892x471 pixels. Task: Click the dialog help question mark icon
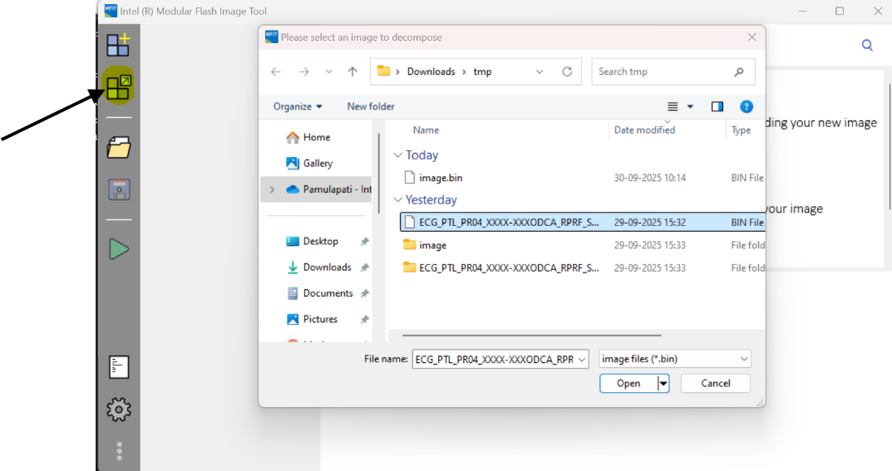coord(746,106)
